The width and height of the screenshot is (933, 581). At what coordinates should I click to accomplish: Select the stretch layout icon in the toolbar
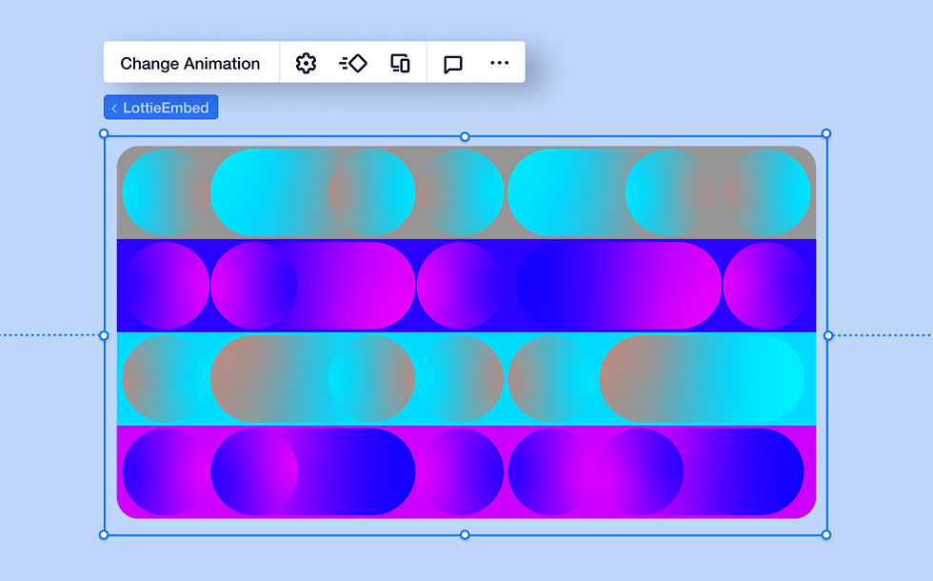399,63
